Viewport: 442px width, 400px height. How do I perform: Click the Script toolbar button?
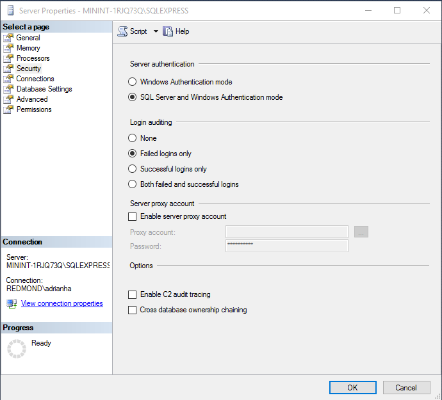coord(132,31)
